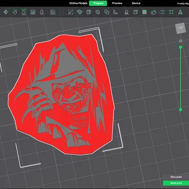Screen dimensions: 189x189
Task: Click the lower green layer slider handle
Action: pos(180,110)
